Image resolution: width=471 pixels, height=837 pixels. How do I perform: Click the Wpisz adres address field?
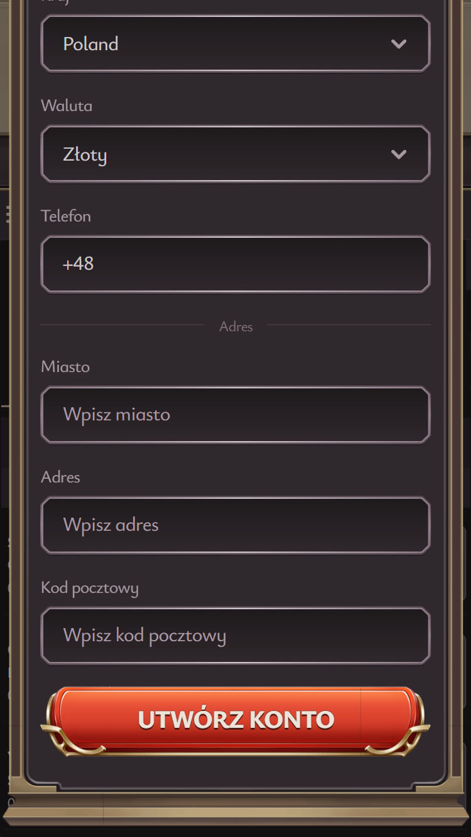coord(235,525)
